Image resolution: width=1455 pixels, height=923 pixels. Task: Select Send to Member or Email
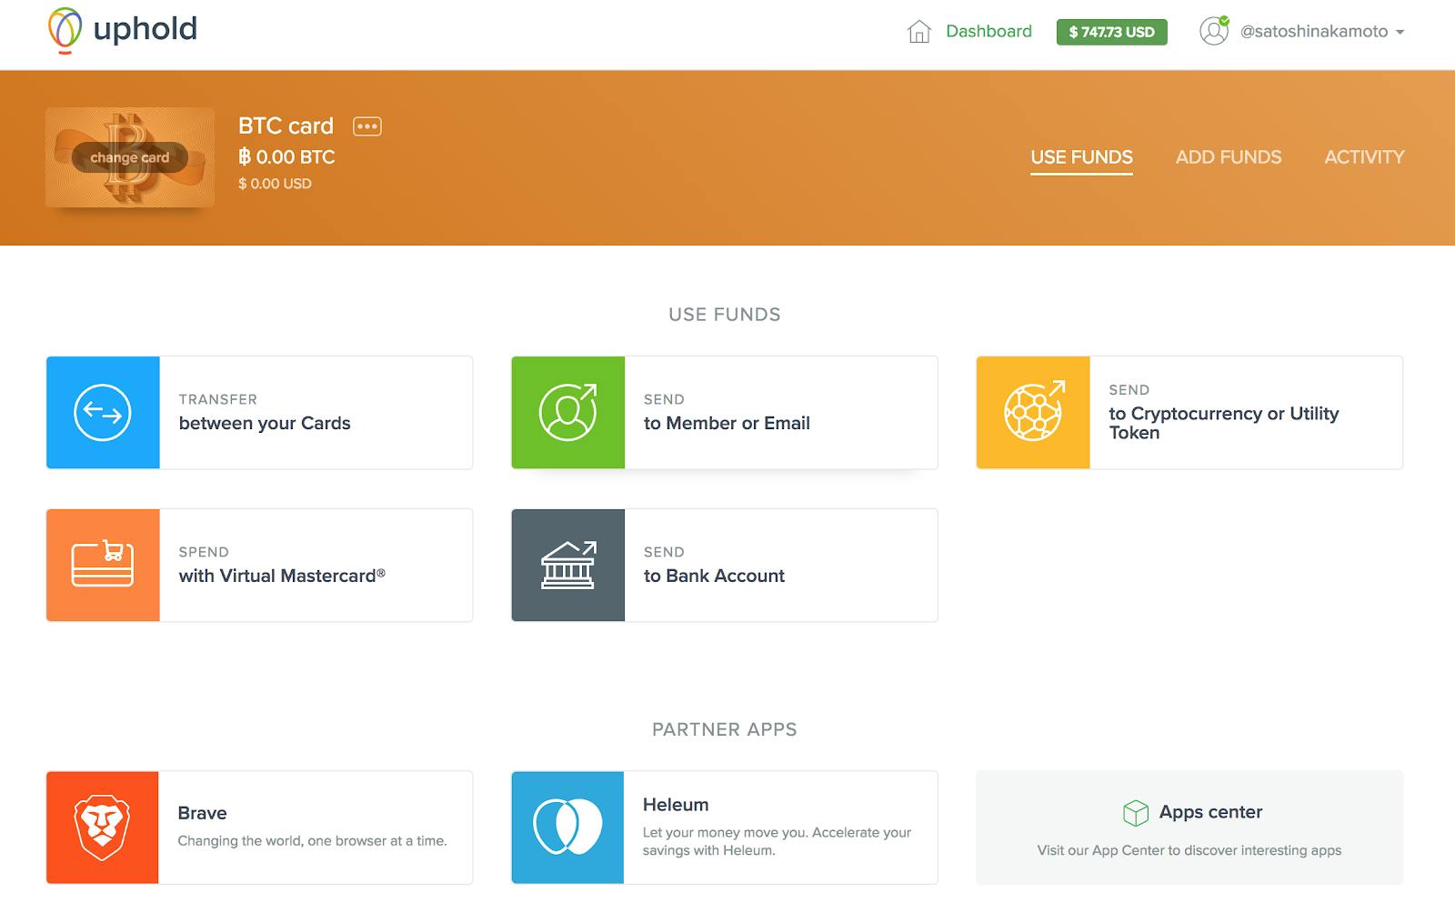click(x=727, y=413)
